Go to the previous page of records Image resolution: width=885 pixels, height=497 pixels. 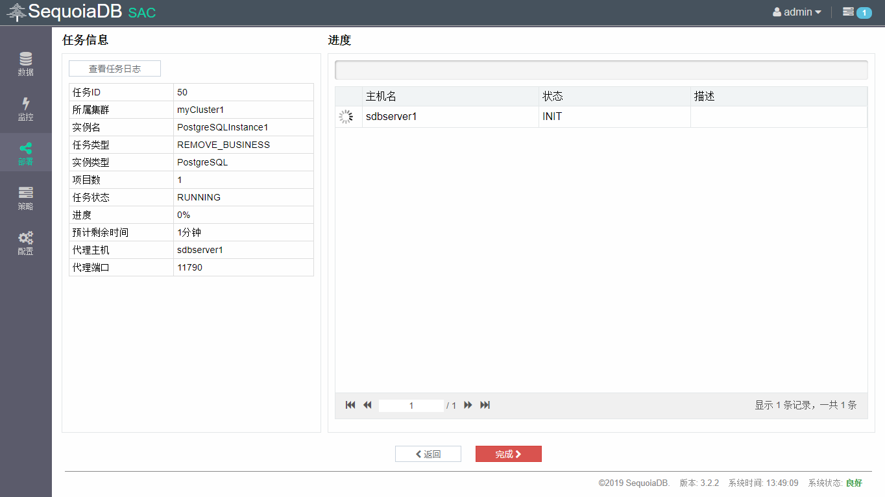point(367,405)
